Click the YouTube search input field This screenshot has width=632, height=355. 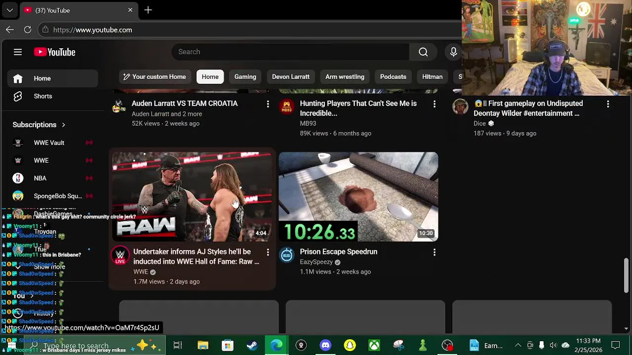(x=290, y=52)
